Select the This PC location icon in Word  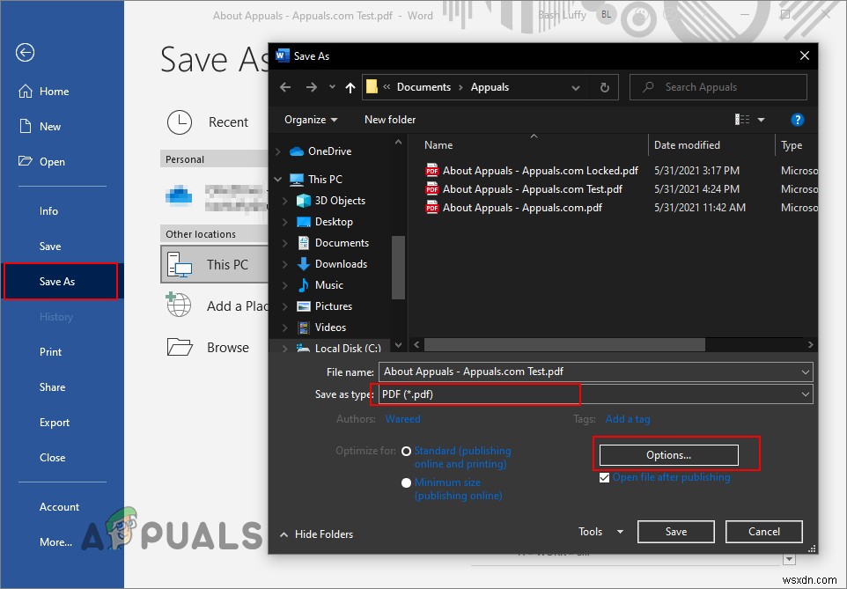[180, 265]
